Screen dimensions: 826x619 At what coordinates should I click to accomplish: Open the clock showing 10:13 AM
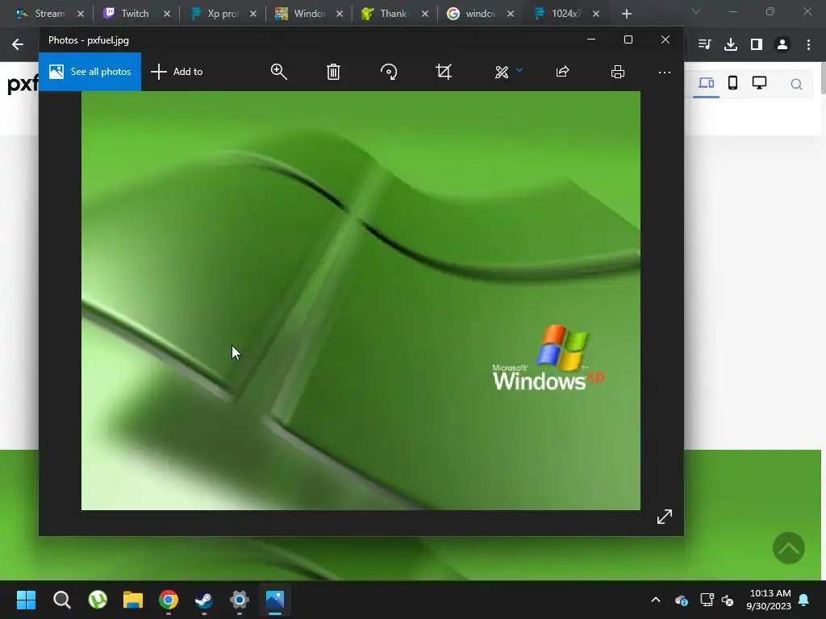click(769, 600)
